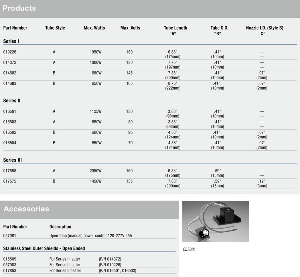
Task: Click part number 017575
Action: (x=10, y=181)
